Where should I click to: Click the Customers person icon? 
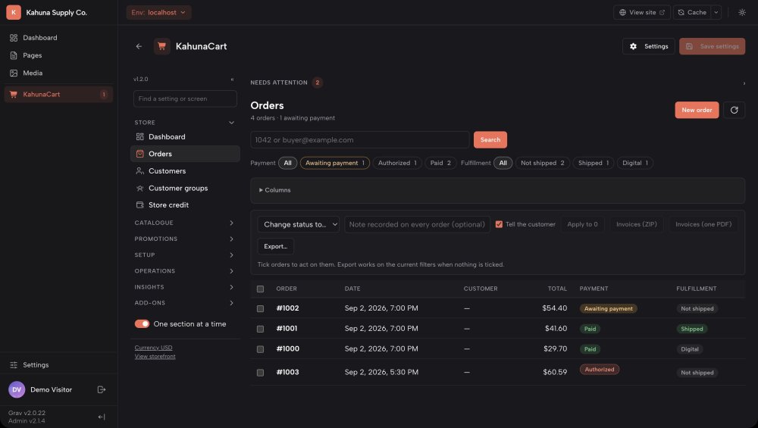[139, 171]
